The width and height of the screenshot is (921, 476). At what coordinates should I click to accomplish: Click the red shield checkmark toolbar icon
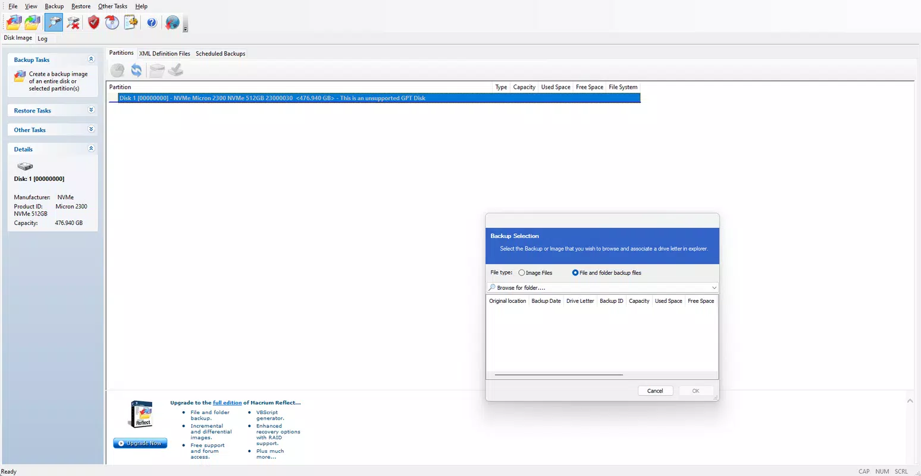93,23
